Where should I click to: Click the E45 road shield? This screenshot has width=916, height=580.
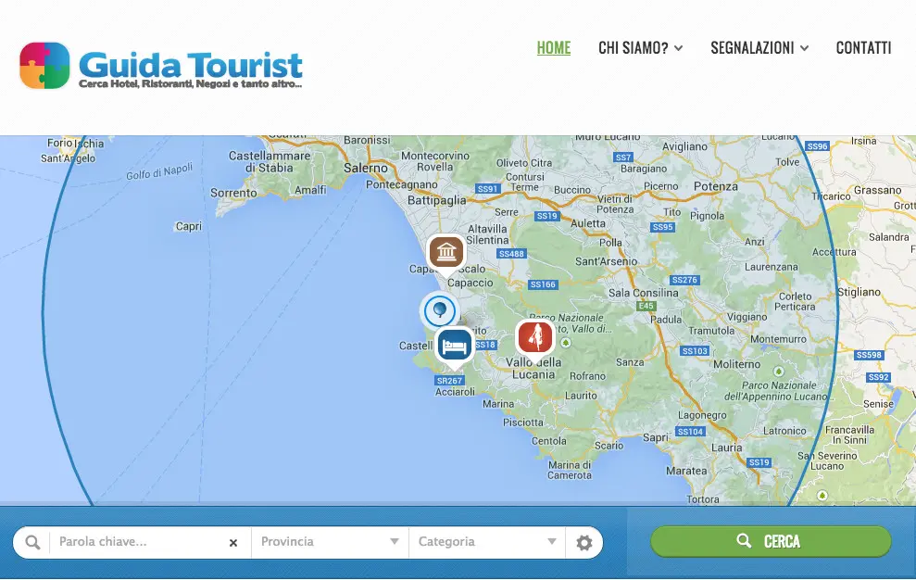646,306
